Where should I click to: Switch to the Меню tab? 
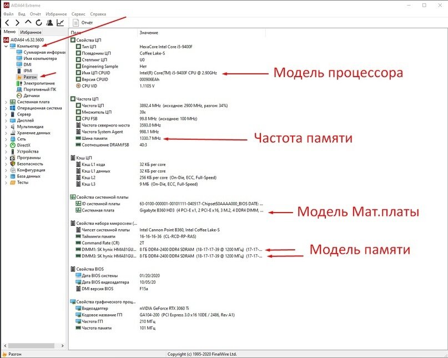pos(9,32)
